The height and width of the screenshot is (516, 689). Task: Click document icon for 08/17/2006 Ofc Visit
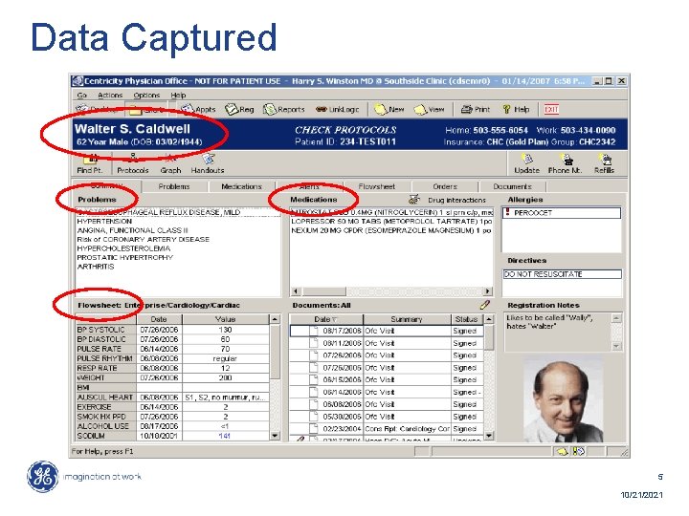coord(314,331)
